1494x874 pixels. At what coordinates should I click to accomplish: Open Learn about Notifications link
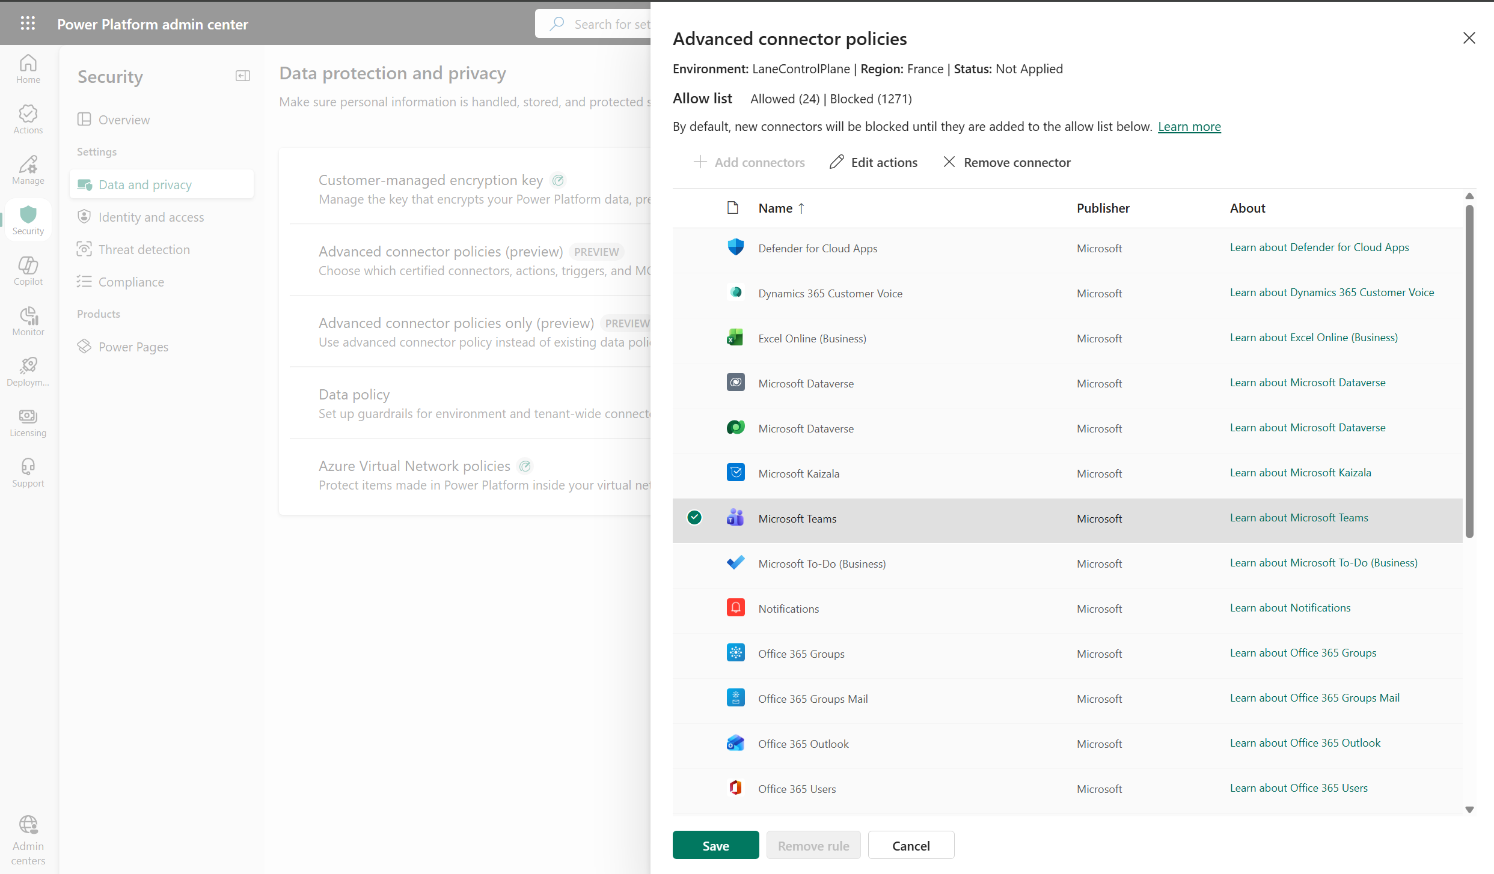pos(1290,608)
